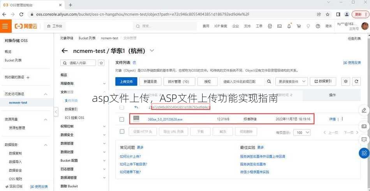Click the file icon for 360se_5.0_20120628.exe
The height and width of the screenshot is (191, 370).
point(136,119)
